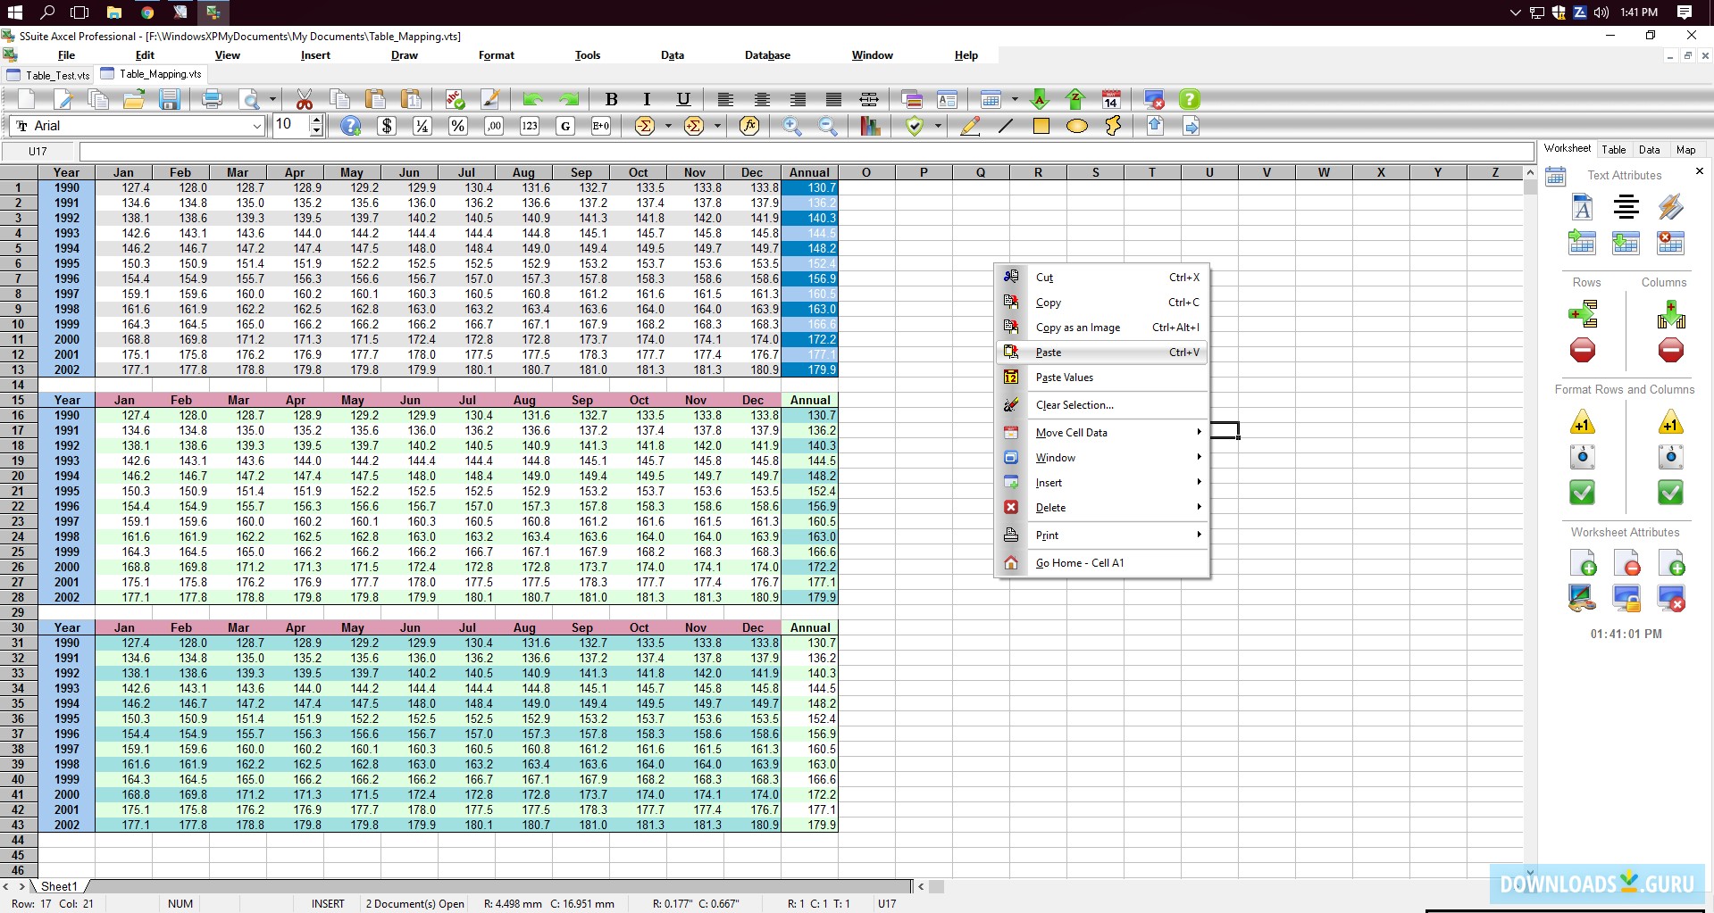This screenshot has width=1714, height=913.
Task: Select the currency format icon
Action: [387, 126]
